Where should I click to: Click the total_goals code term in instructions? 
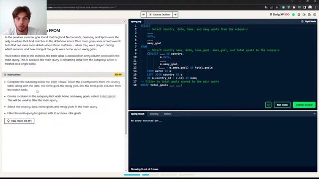point(108,96)
